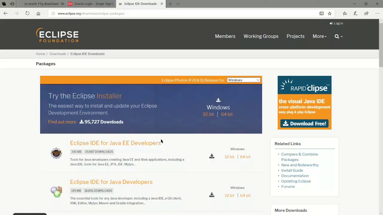383x215 pixels.
Task: Click the browser Back arrow
Action: point(5,13)
